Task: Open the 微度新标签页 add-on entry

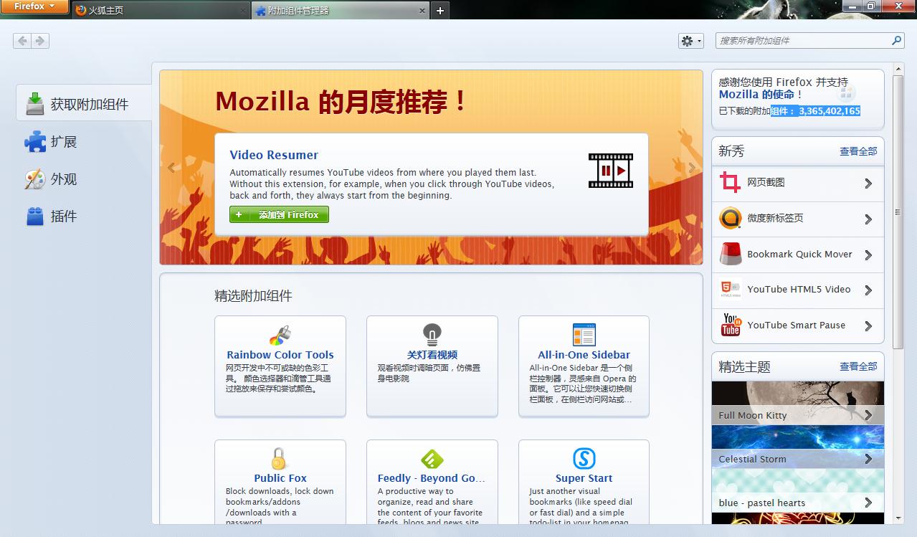Action: 797,219
